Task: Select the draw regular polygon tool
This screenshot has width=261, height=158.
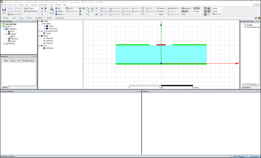Action: [x=80, y=14]
